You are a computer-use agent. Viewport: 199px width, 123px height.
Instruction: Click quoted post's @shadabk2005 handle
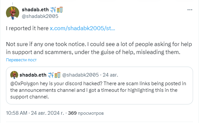(x=80, y=75)
